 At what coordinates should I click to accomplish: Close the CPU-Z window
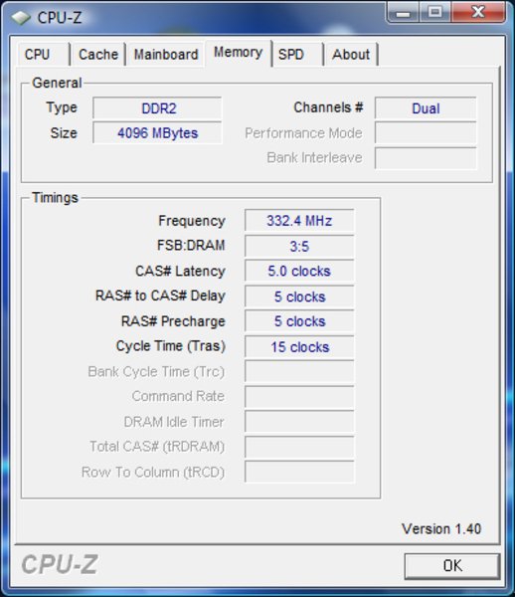click(x=478, y=13)
